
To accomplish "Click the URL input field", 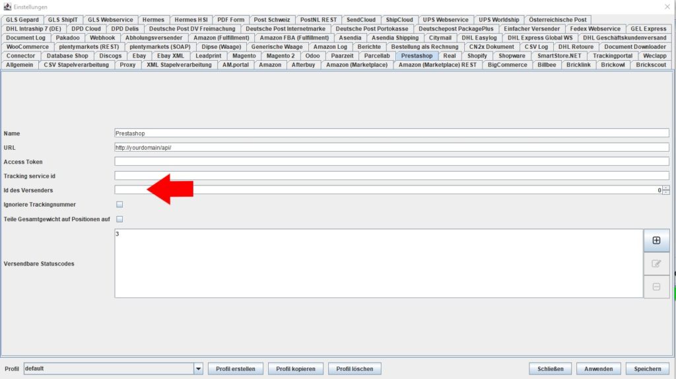I will (391, 147).
